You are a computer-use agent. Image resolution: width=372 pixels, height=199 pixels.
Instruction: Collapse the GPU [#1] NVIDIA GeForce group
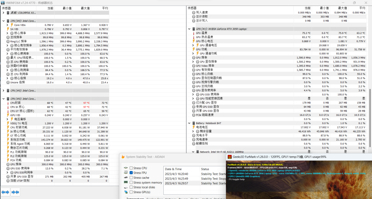point(189,29)
